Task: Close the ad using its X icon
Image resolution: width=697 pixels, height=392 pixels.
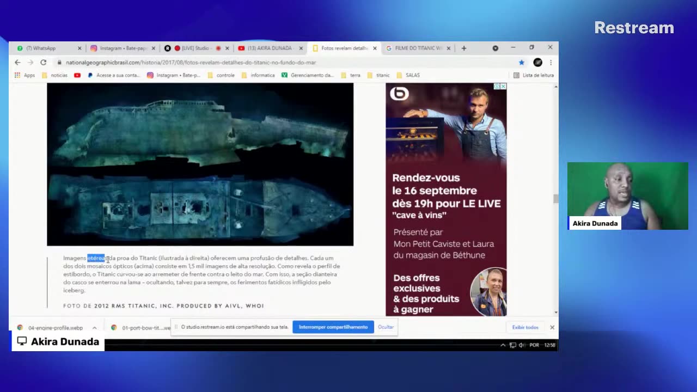Action: click(503, 87)
